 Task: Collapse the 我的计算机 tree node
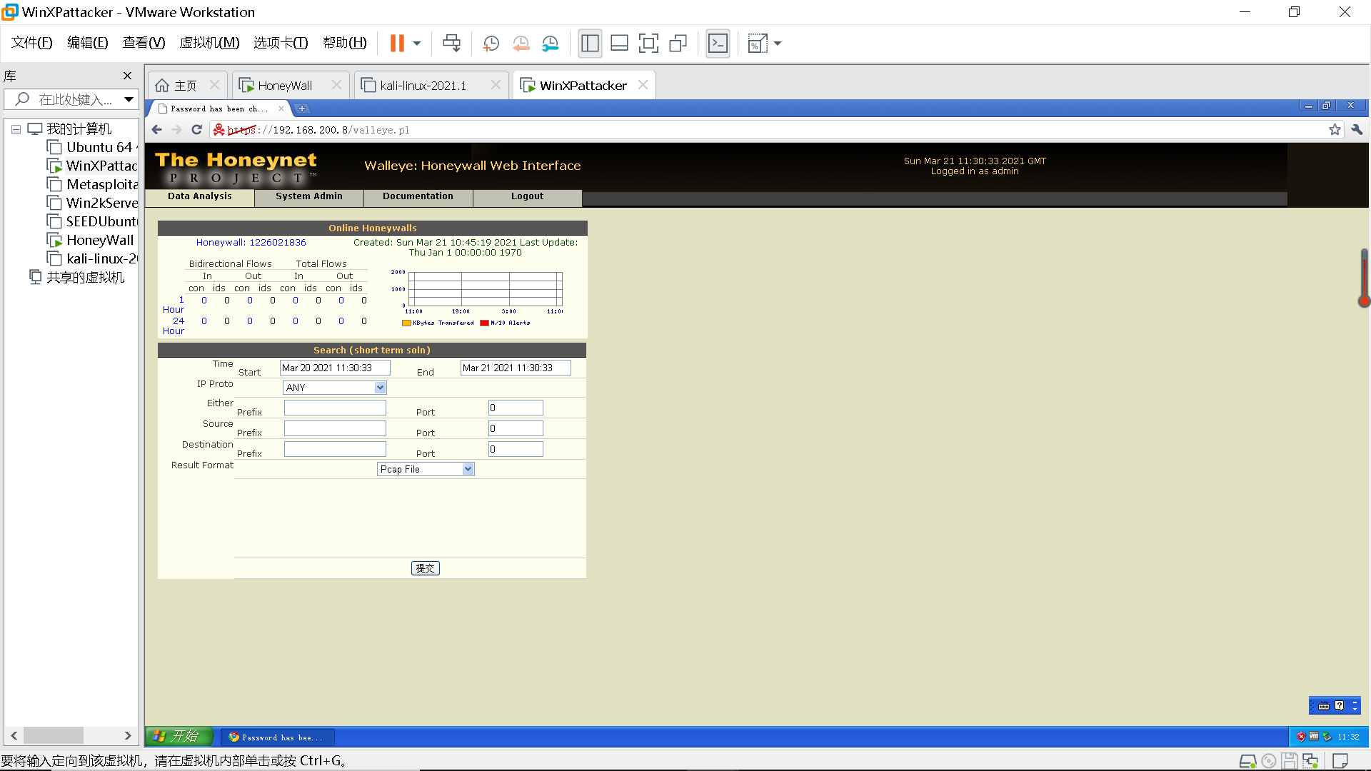pyautogui.click(x=16, y=129)
